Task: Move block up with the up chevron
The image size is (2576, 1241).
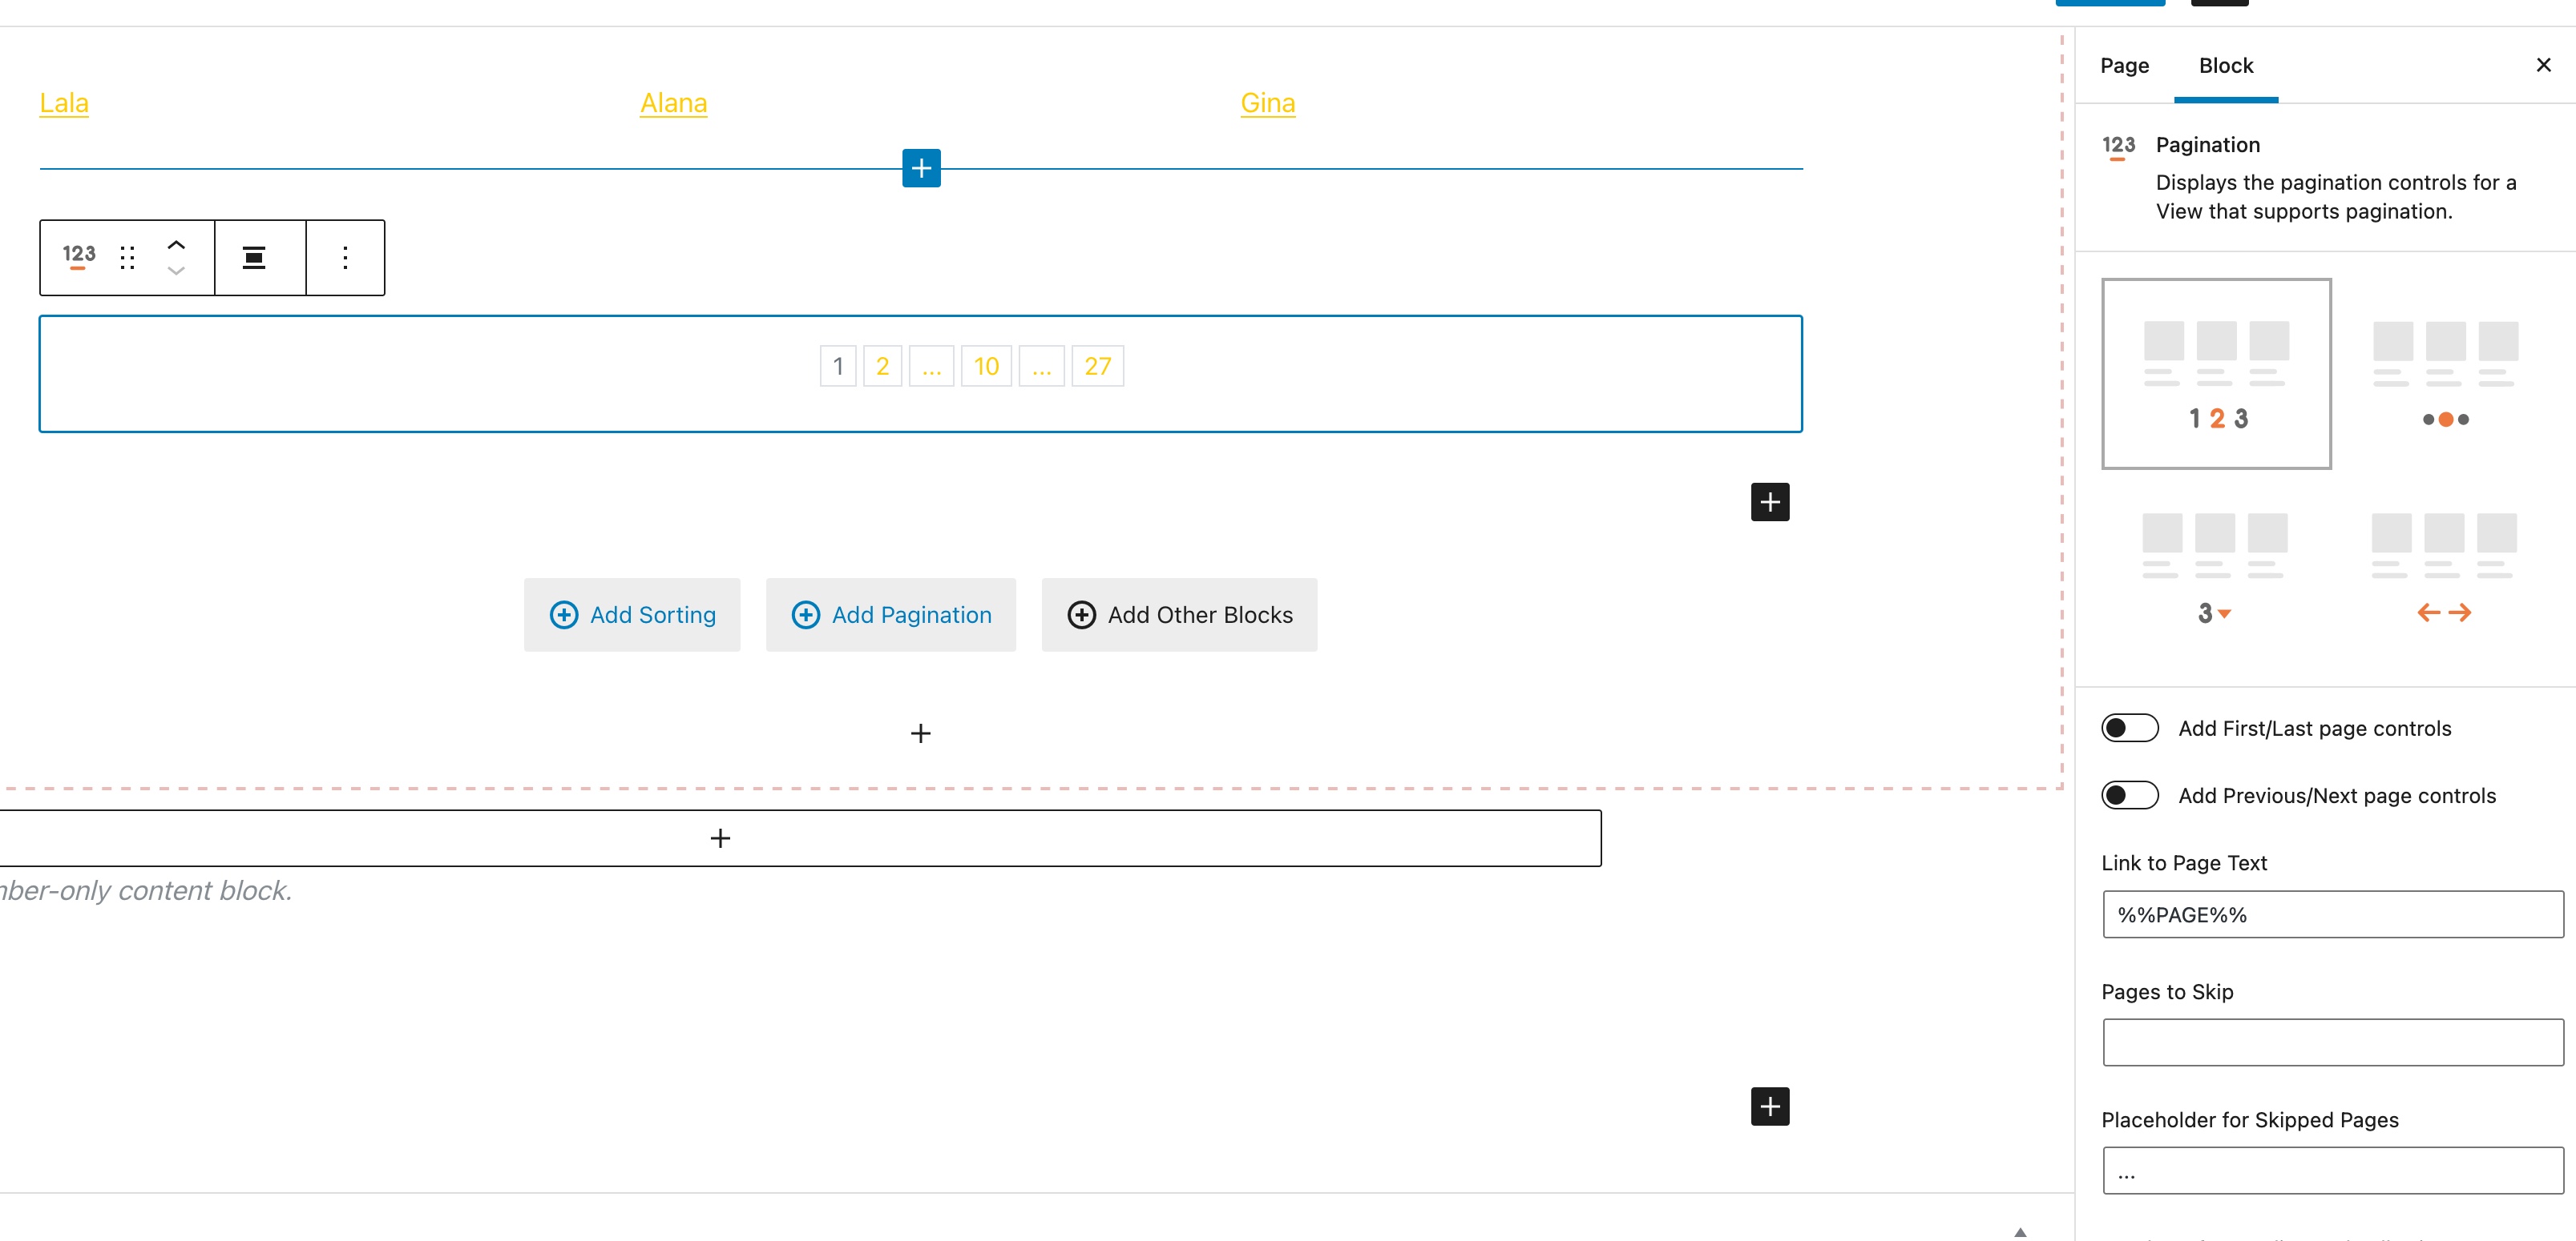Action: 176,245
